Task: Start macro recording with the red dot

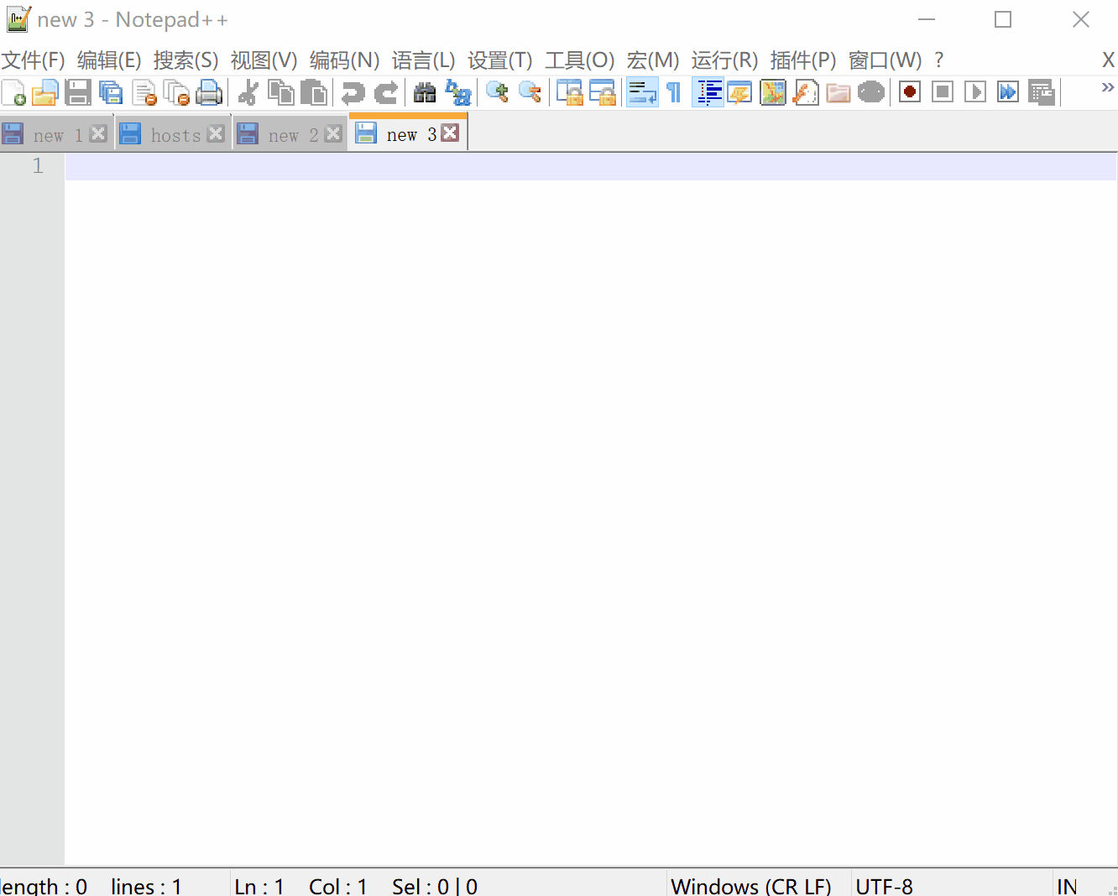Action: click(910, 92)
